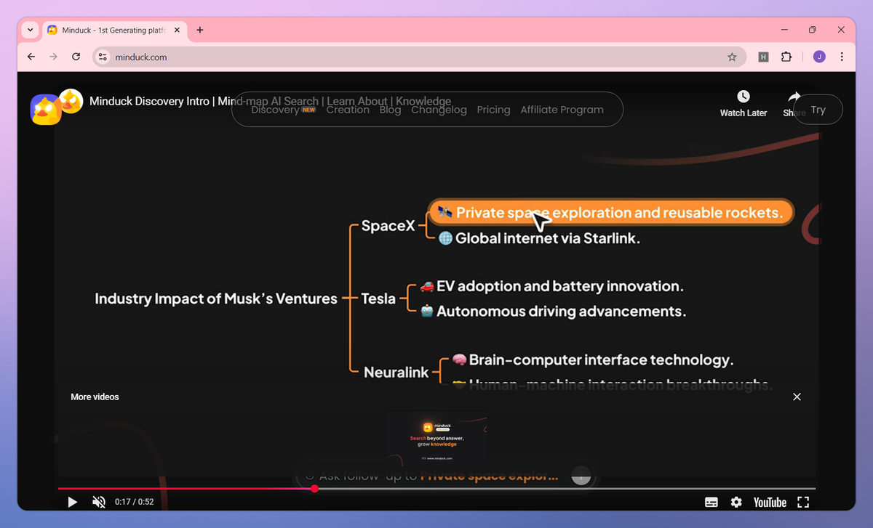Open a new browser tab

coord(200,30)
